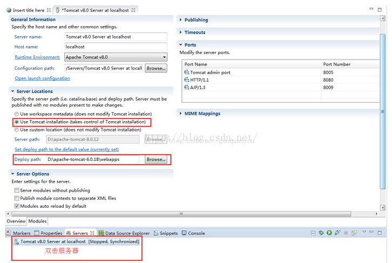Screen dimensions: 392x263
Task: Start the server in profile mode
Action: click(337, 233)
